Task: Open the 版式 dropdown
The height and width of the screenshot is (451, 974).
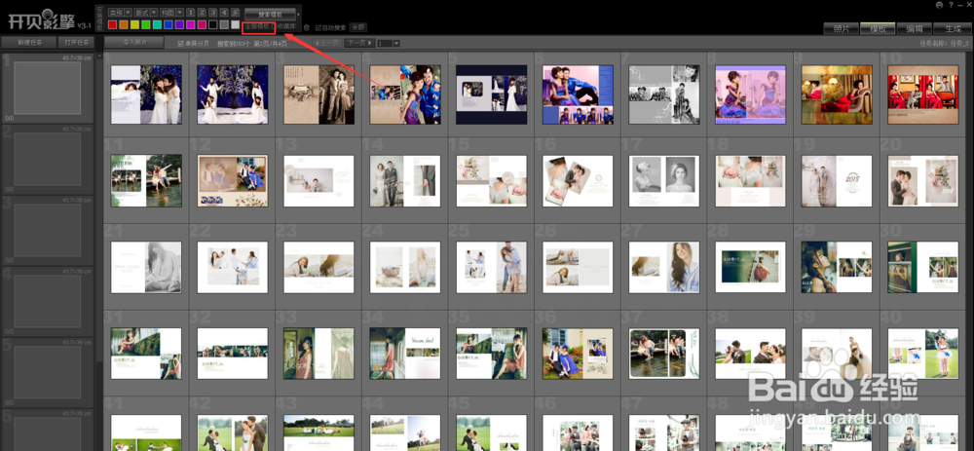Action: [x=146, y=13]
